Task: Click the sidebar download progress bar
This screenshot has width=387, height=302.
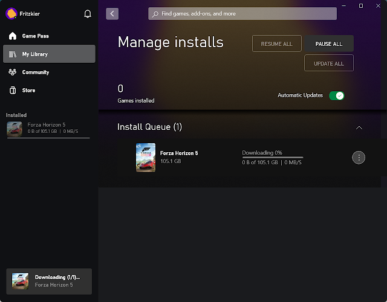Action: (48, 138)
